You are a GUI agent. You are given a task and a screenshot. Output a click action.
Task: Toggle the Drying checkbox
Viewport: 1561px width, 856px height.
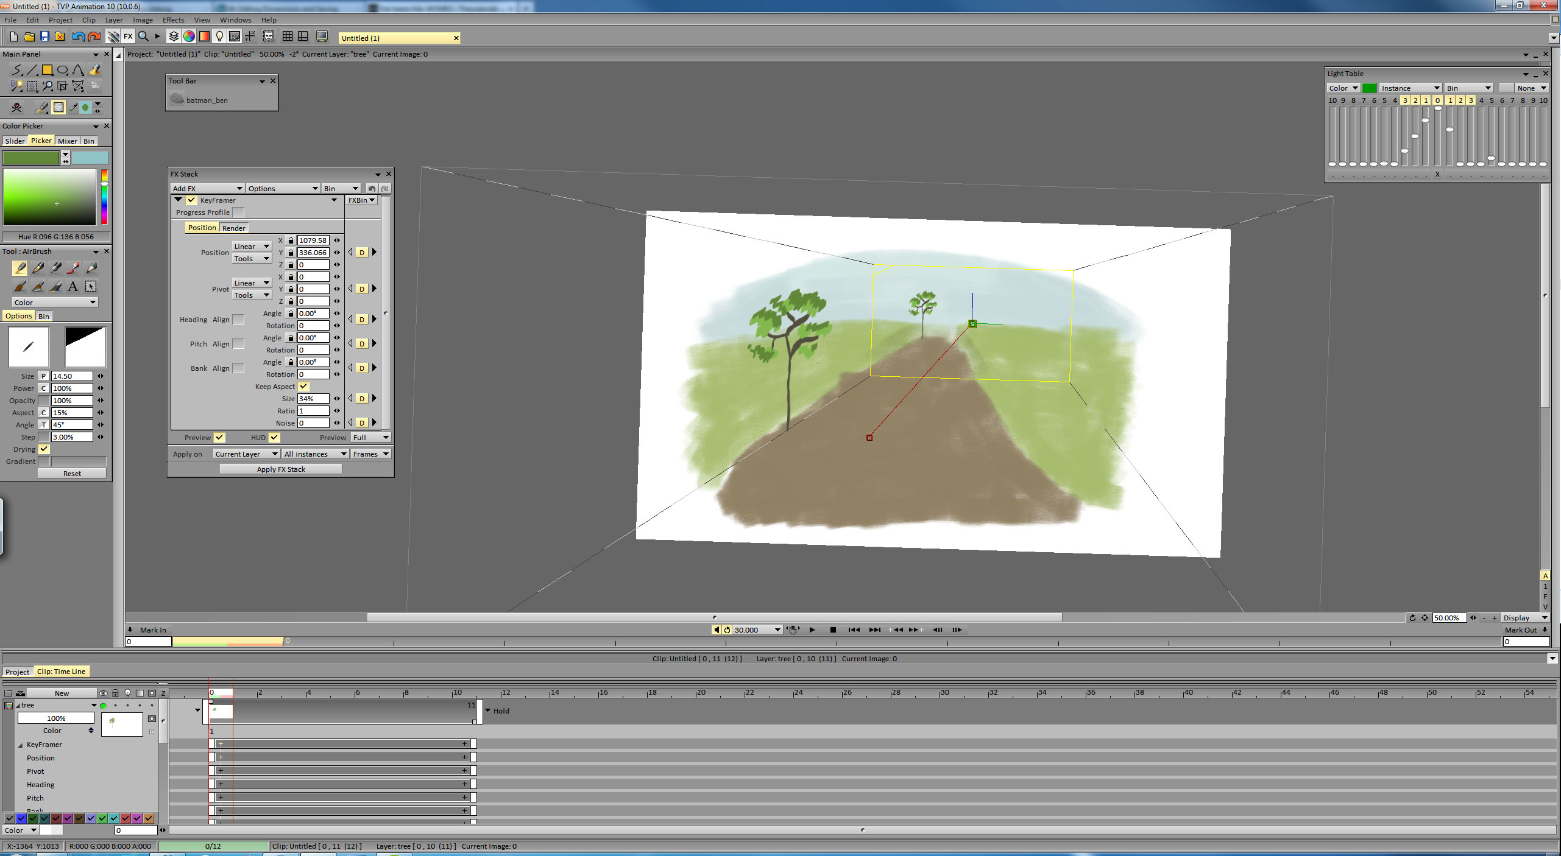tap(44, 449)
